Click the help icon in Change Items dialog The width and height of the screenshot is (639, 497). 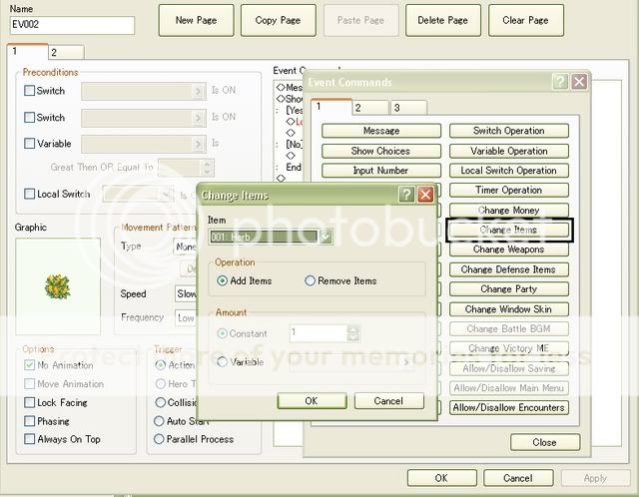coord(406,195)
